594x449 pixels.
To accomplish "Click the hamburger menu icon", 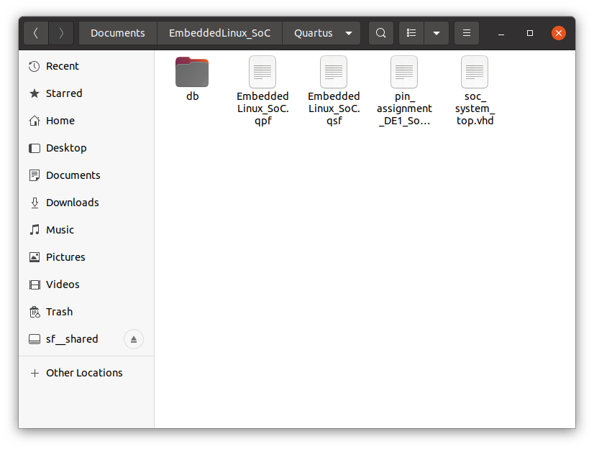I will pos(467,32).
